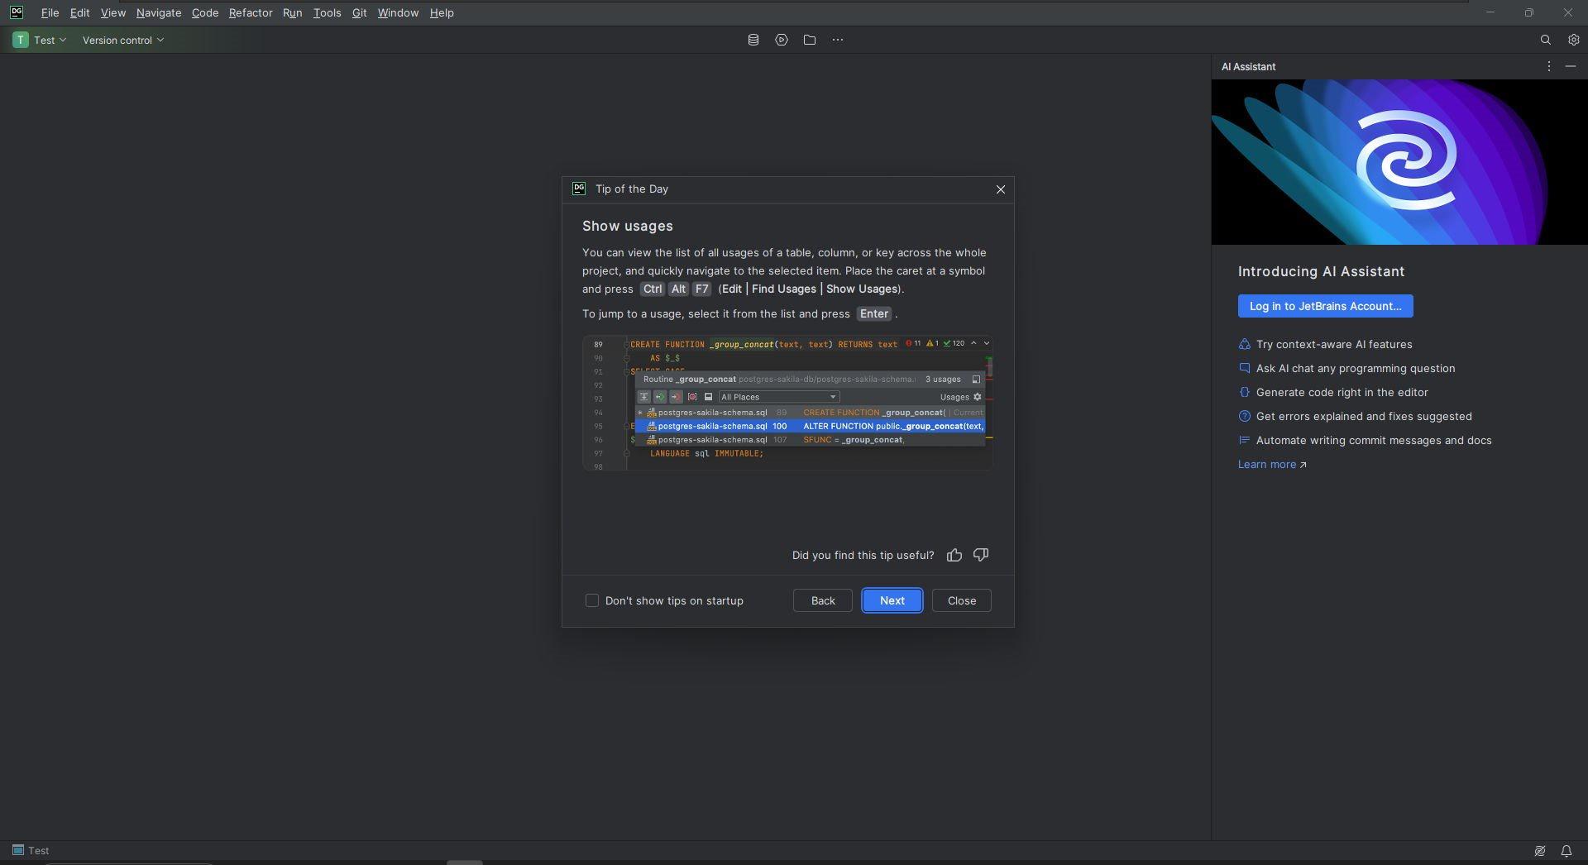1588x865 pixels.
Task: Click the Close button in tip dialog
Action: [961, 600]
